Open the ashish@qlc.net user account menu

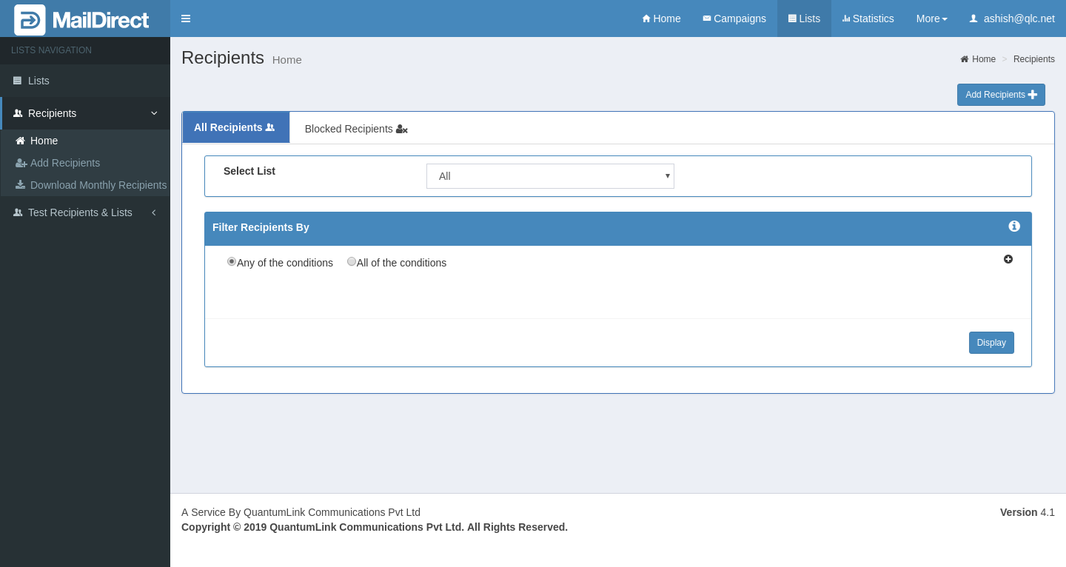coord(1012,19)
